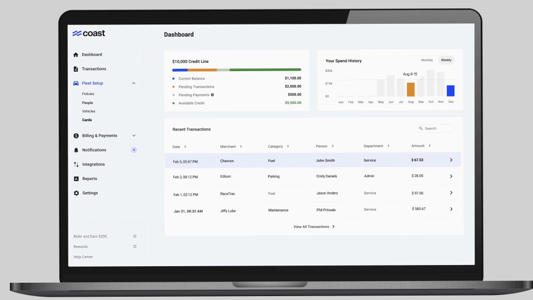
Task: Click external link icon beside Rewards
Action: [x=135, y=247]
